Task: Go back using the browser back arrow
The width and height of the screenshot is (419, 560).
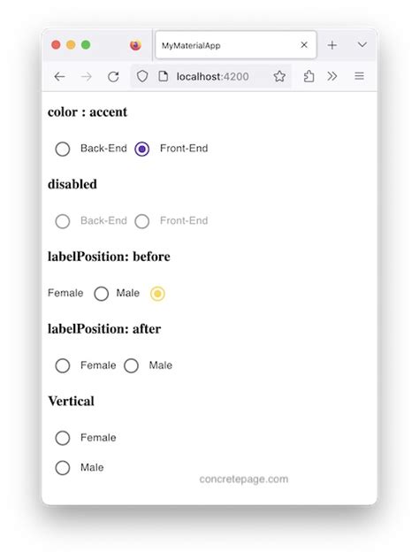Action: click(59, 76)
